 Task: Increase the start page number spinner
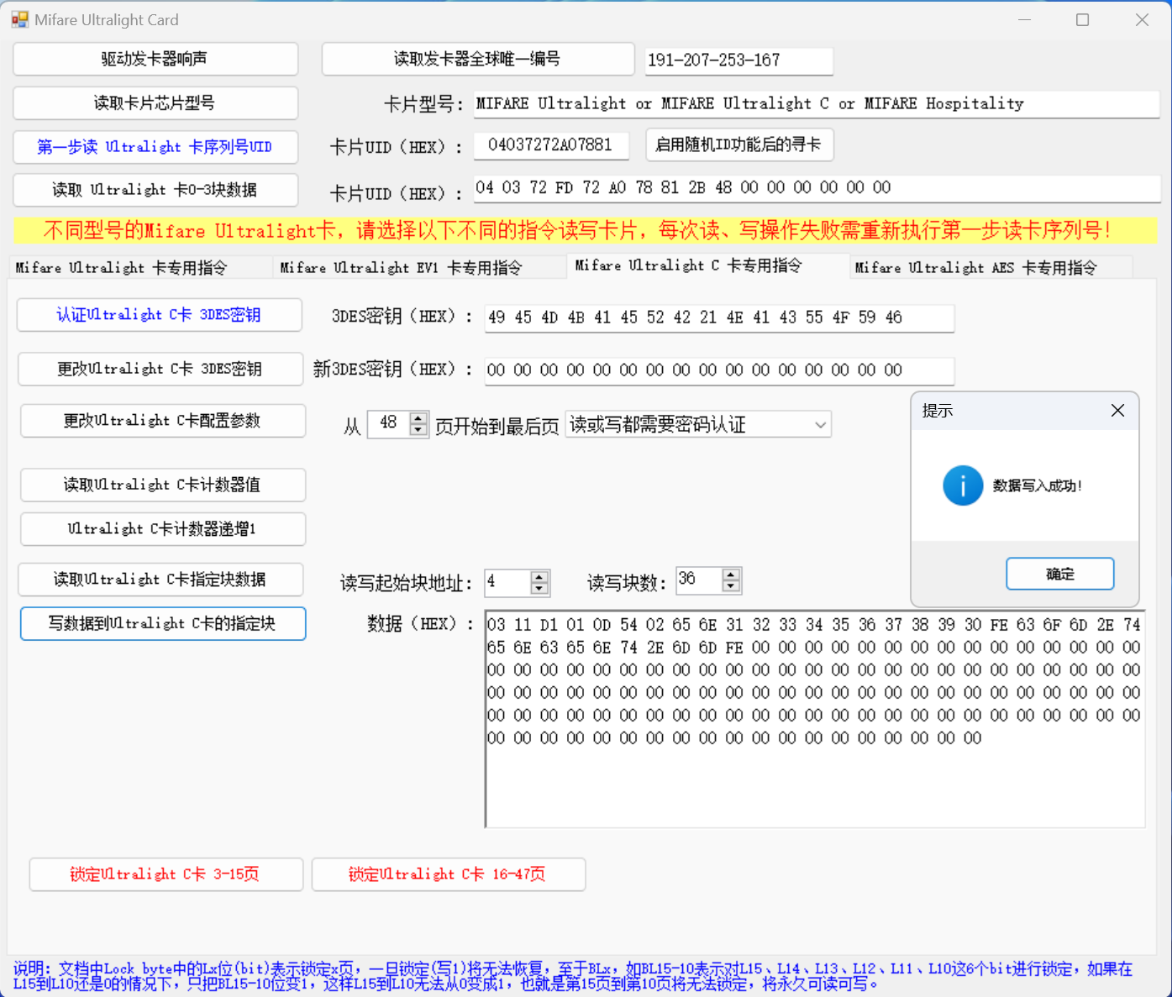[x=418, y=418]
